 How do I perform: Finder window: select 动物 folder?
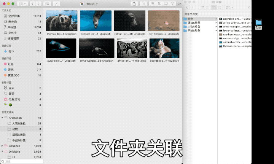coord(200,19)
